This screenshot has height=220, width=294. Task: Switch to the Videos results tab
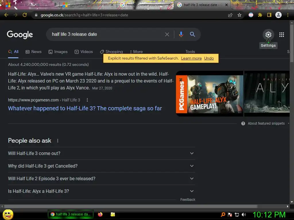point(84,52)
